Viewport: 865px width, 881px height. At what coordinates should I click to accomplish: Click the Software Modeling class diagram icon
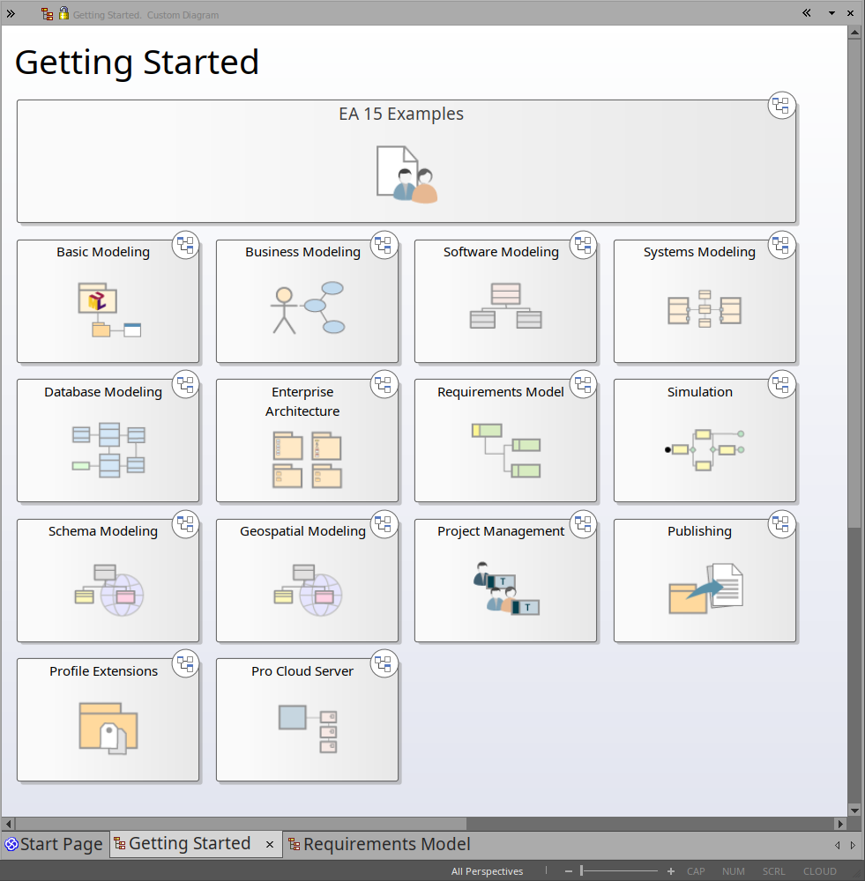[x=505, y=307]
